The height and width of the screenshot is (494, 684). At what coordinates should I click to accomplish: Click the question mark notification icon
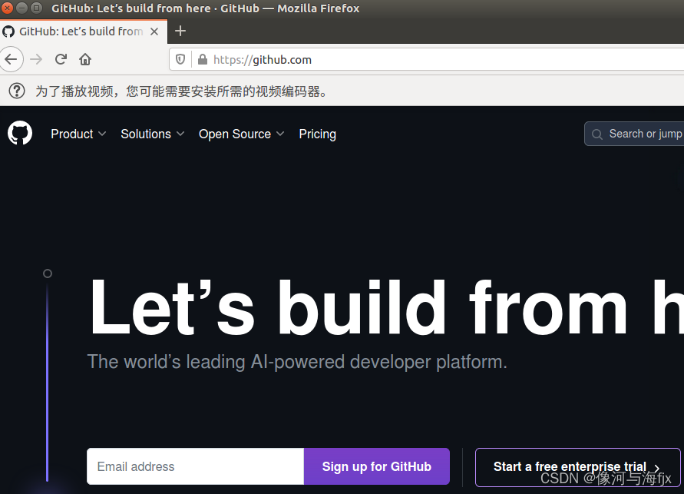17,91
